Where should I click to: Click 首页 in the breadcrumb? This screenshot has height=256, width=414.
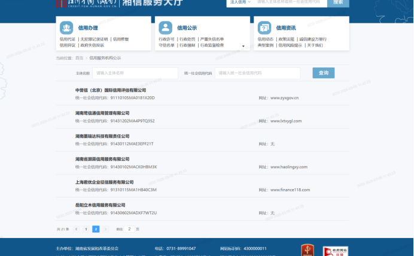(79, 58)
